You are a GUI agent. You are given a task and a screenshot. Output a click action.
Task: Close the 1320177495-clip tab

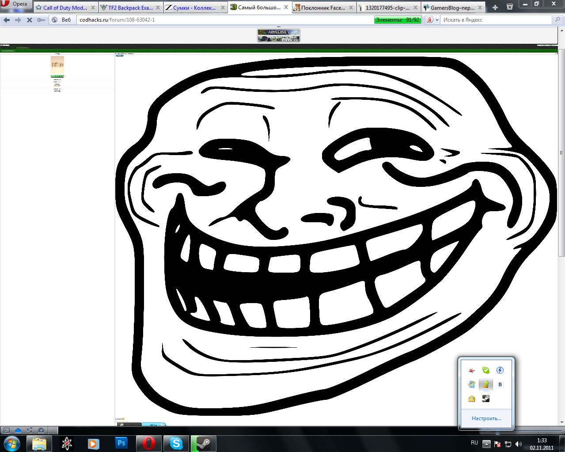(415, 8)
